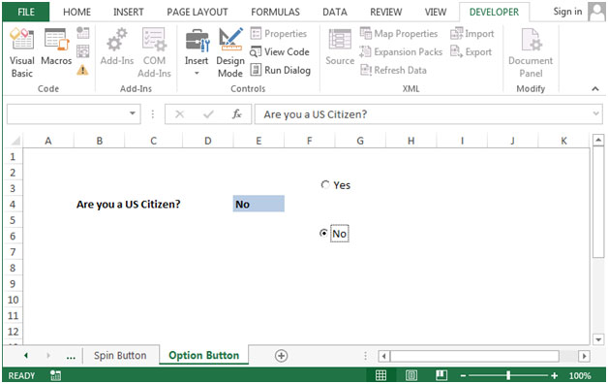Toggle Use Relative References icon
This screenshot has width=608, height=384.
(x=82, y=51)
